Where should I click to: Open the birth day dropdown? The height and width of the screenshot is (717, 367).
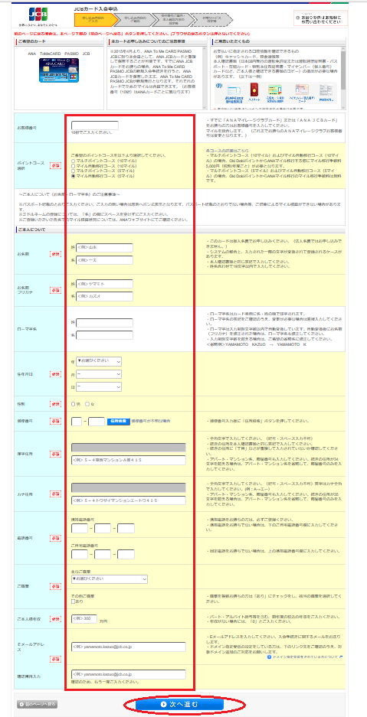pos(99,386)
